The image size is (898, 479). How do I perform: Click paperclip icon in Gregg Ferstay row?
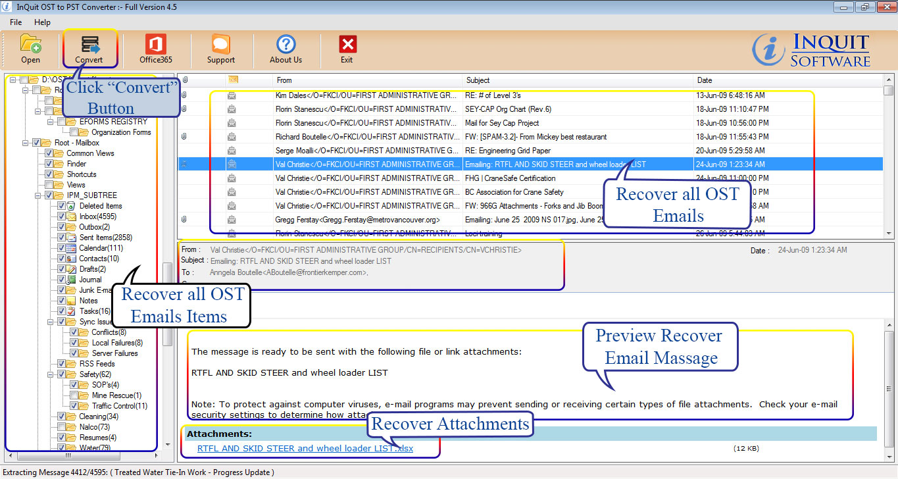pyautogui.click(x=185, y=220)
